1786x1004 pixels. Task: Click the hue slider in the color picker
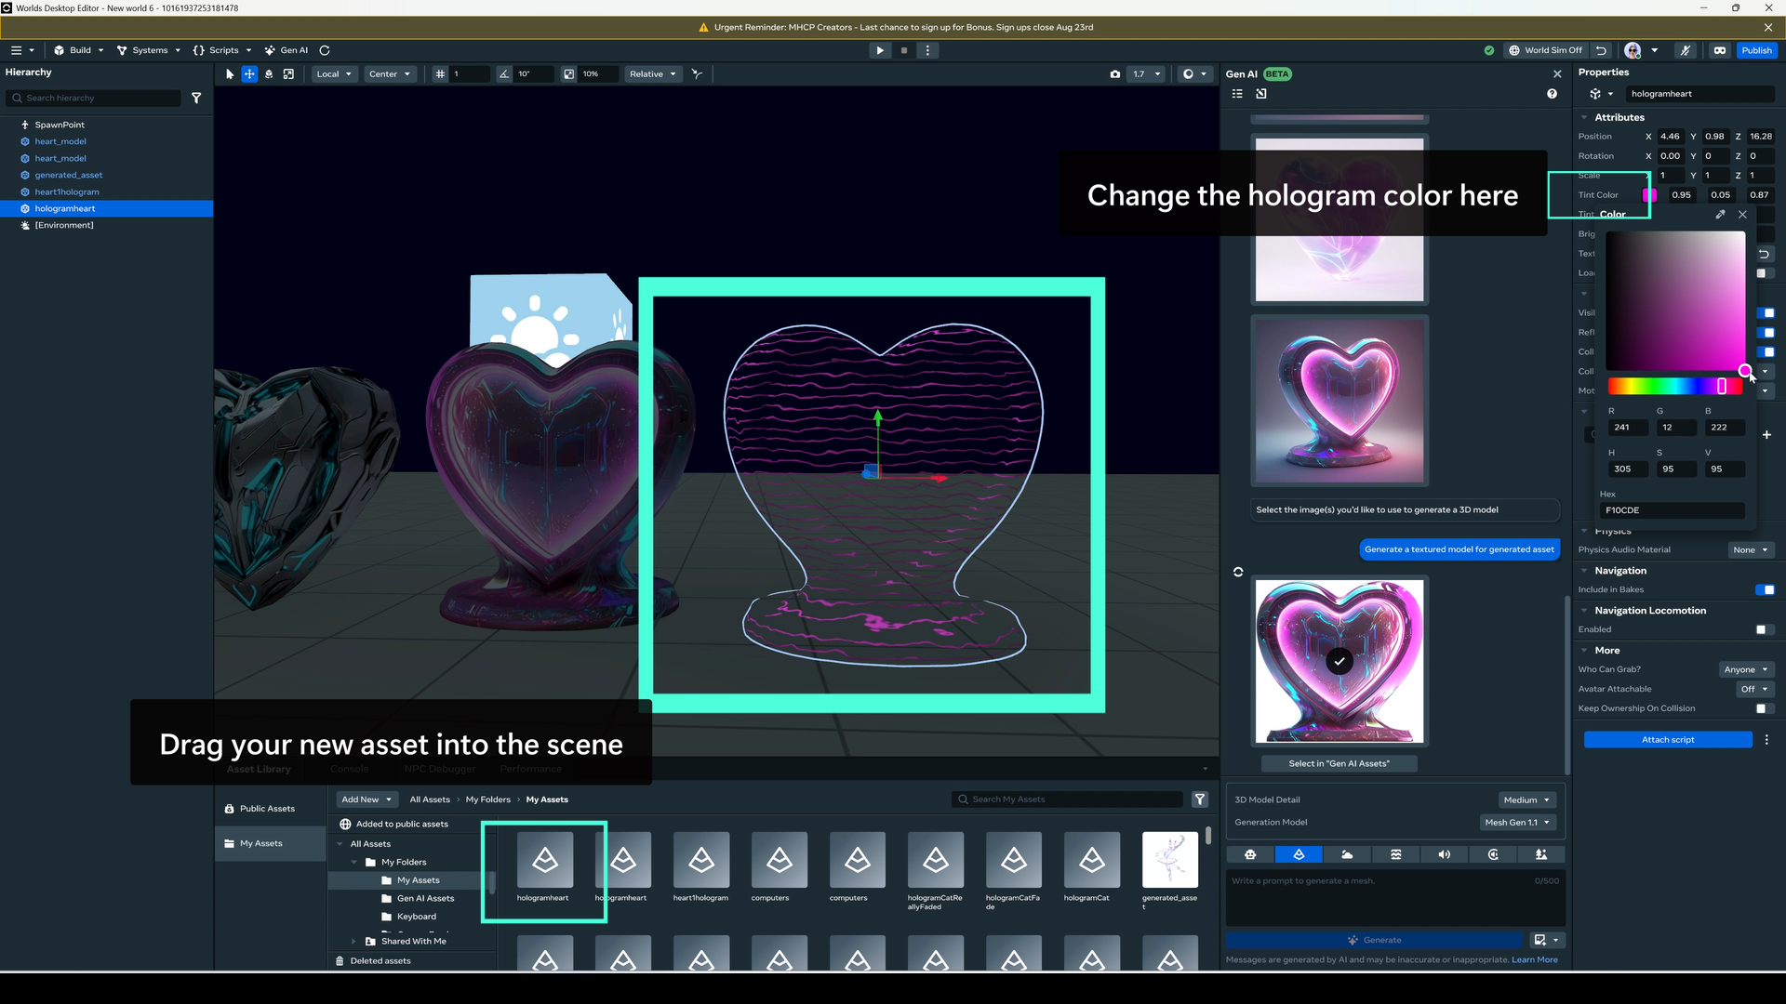1674,386
